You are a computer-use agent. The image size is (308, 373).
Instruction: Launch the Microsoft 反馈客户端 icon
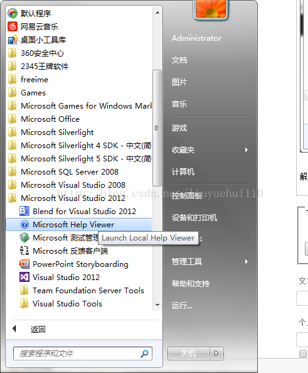24,251
